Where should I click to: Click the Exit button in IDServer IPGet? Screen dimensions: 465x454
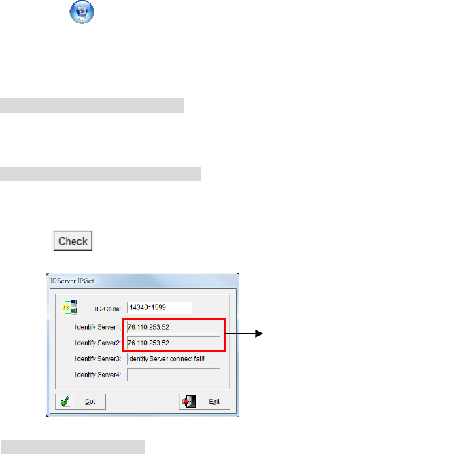(205, 402)
